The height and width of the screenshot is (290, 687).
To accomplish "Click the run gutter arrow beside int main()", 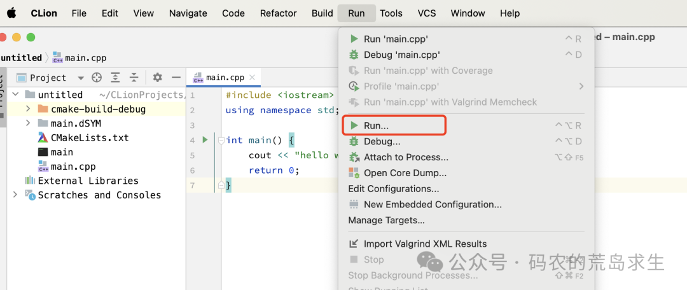I will [205, 140].
